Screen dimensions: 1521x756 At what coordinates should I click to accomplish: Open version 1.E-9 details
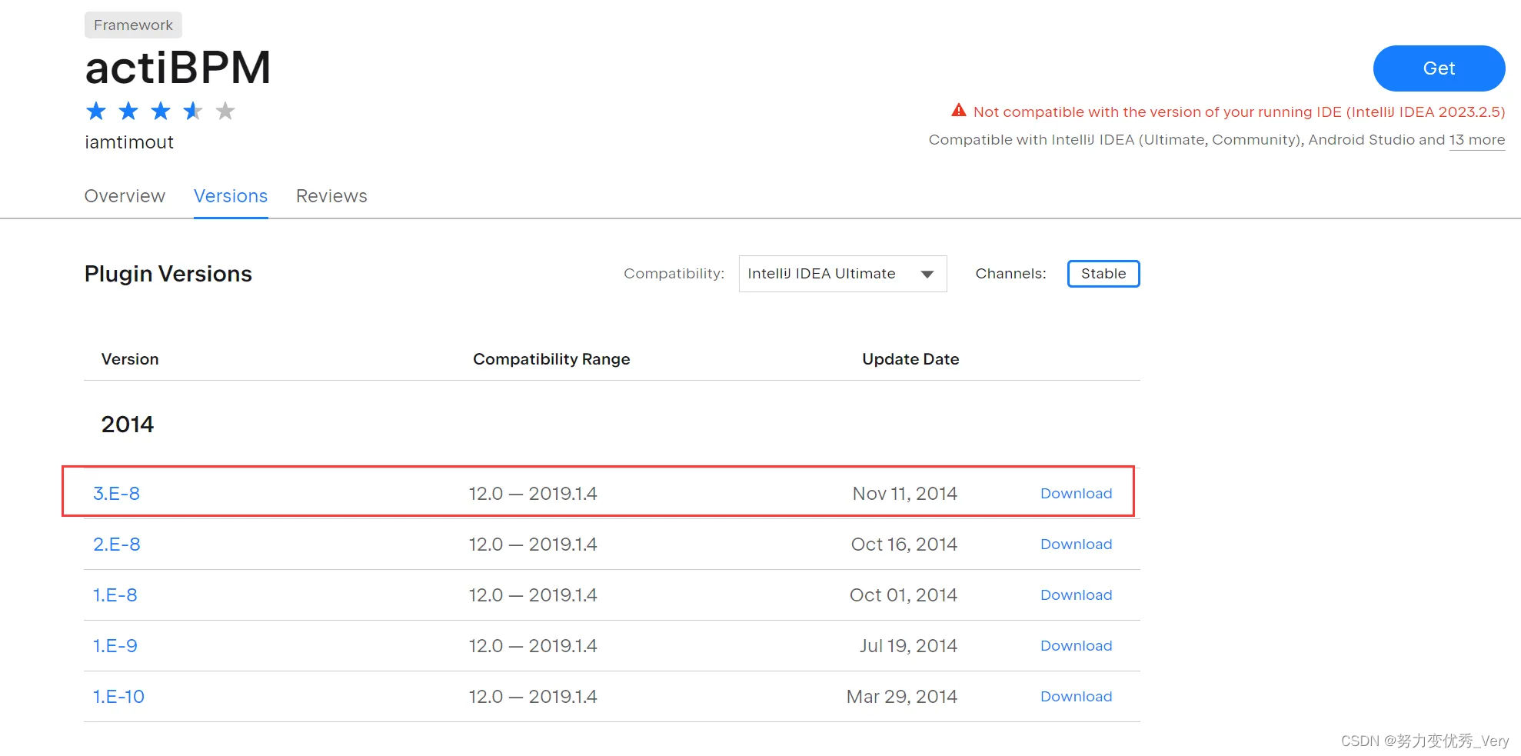click(115, 646)
